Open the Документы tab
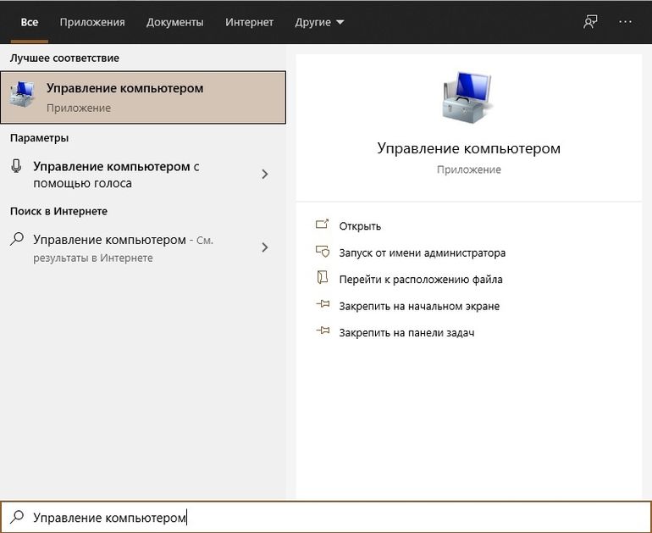 pos(175,22)
